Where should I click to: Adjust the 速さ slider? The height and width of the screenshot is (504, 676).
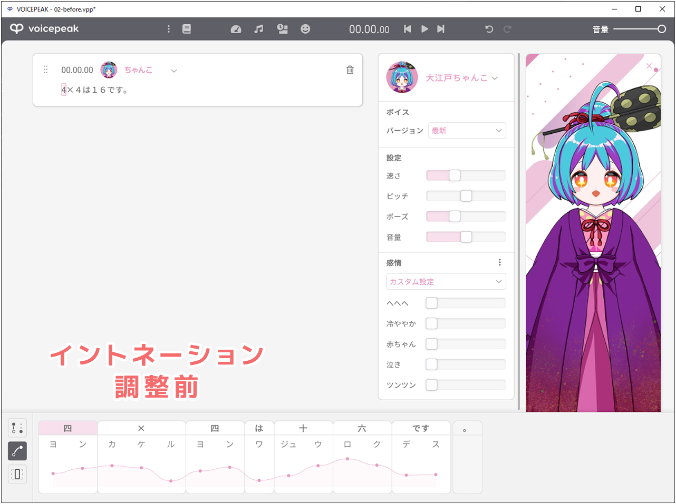pos(466,175)
